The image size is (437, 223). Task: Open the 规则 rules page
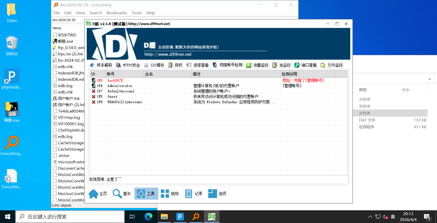coord(170,194)
